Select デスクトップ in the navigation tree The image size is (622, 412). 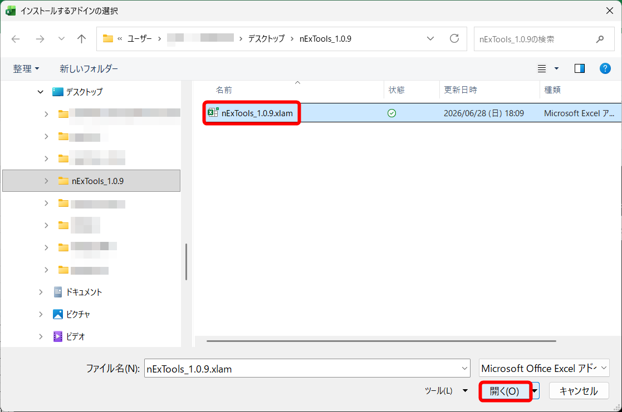(84, 92)
